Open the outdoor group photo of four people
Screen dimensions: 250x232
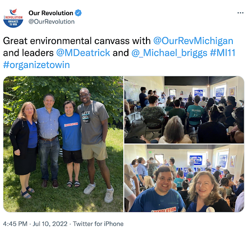63,144
